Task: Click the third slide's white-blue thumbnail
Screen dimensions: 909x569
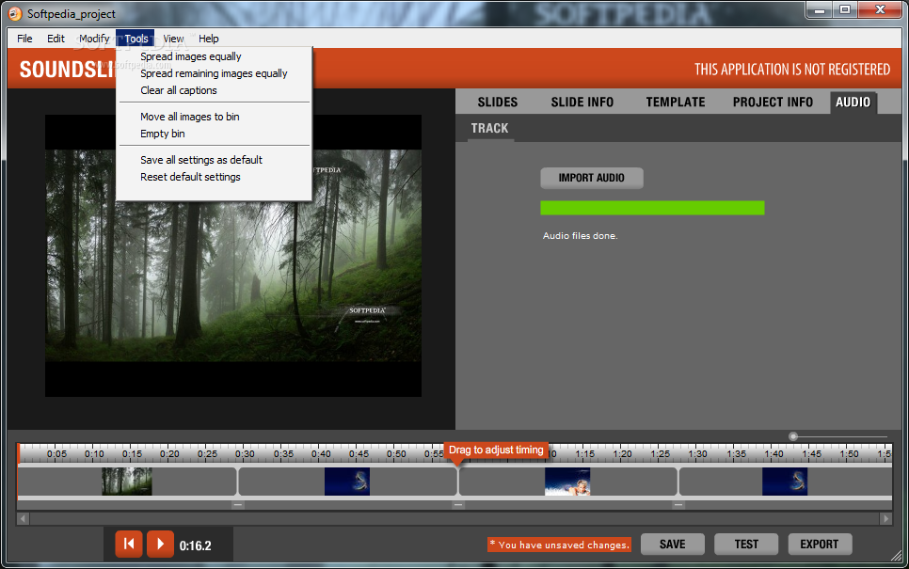Action: click(x=567, y=482)
